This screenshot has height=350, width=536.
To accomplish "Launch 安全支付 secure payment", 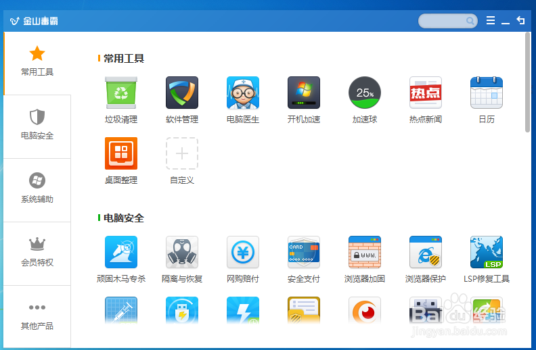I will (x=304, y=252).
